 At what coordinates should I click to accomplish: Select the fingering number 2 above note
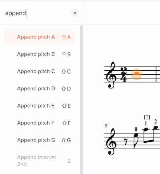(x=156, y=122)
